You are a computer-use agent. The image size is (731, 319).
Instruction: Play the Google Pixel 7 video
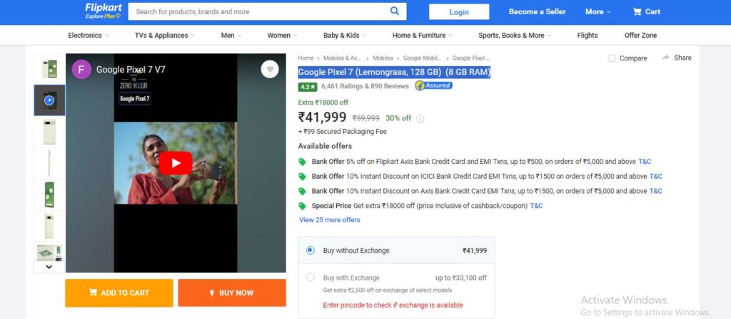point(176,163)
